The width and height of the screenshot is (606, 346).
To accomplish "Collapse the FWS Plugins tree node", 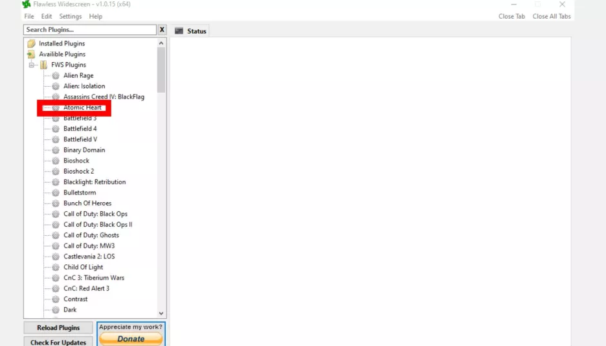I will tap(32, 65).
